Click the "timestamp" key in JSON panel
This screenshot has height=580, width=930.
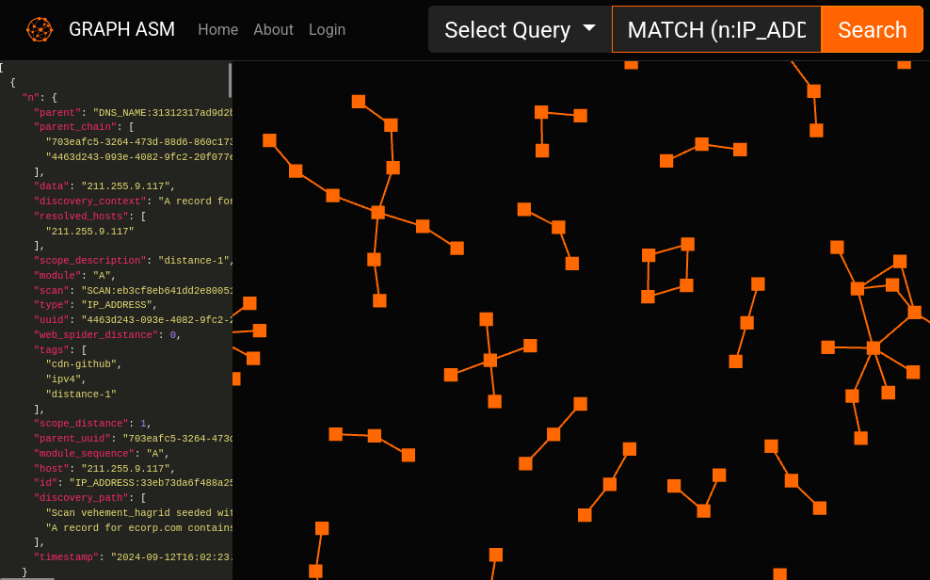click(x=67, y=557)
